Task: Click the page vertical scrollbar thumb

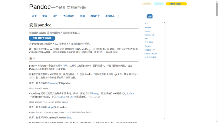Action: click(217, 9)
